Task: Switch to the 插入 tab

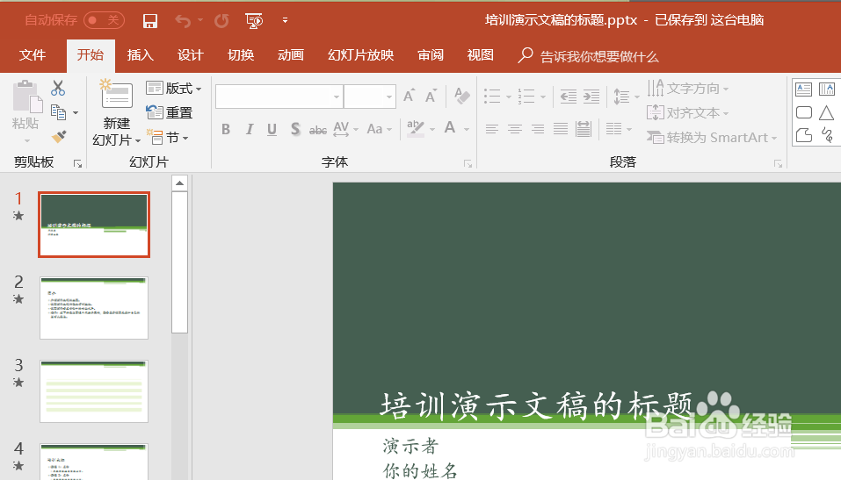Action: (x=141, y=55)
